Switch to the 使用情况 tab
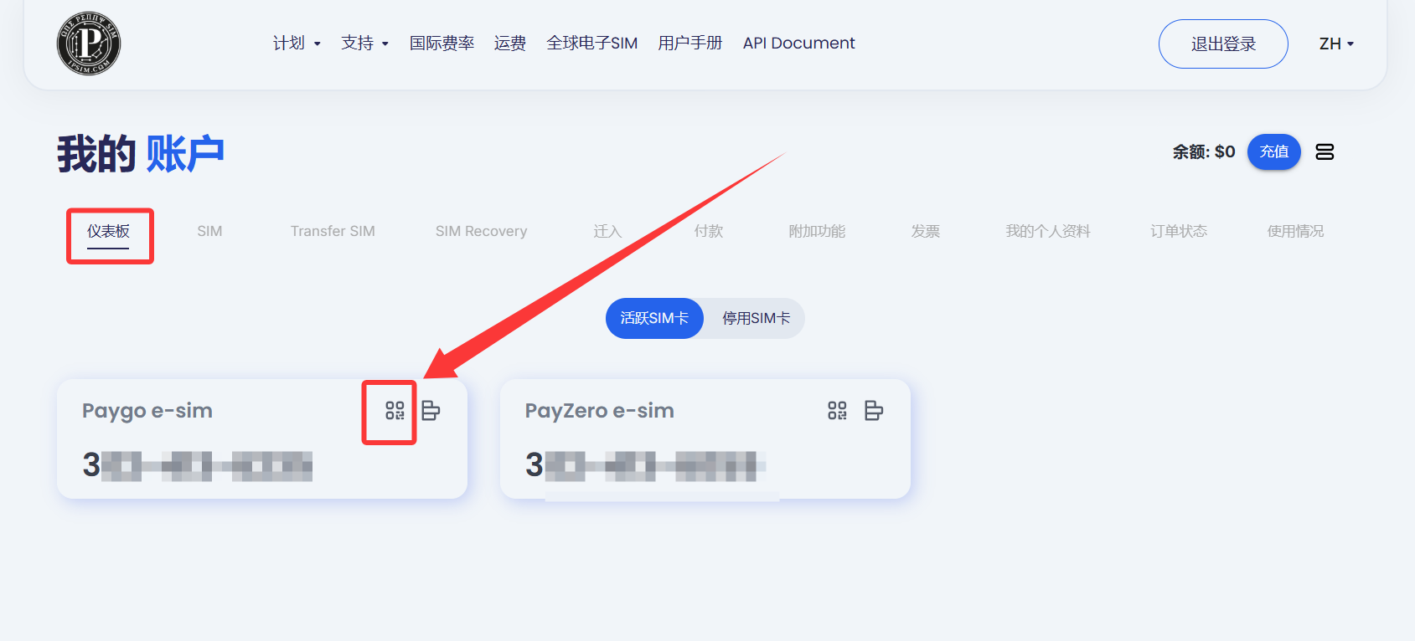This screenshot has width=1415, height=641. pos(1295,231)
